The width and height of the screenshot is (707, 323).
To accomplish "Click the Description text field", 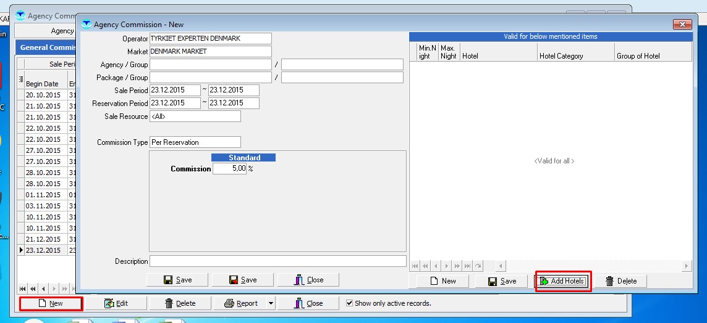I will click(277, 261).
